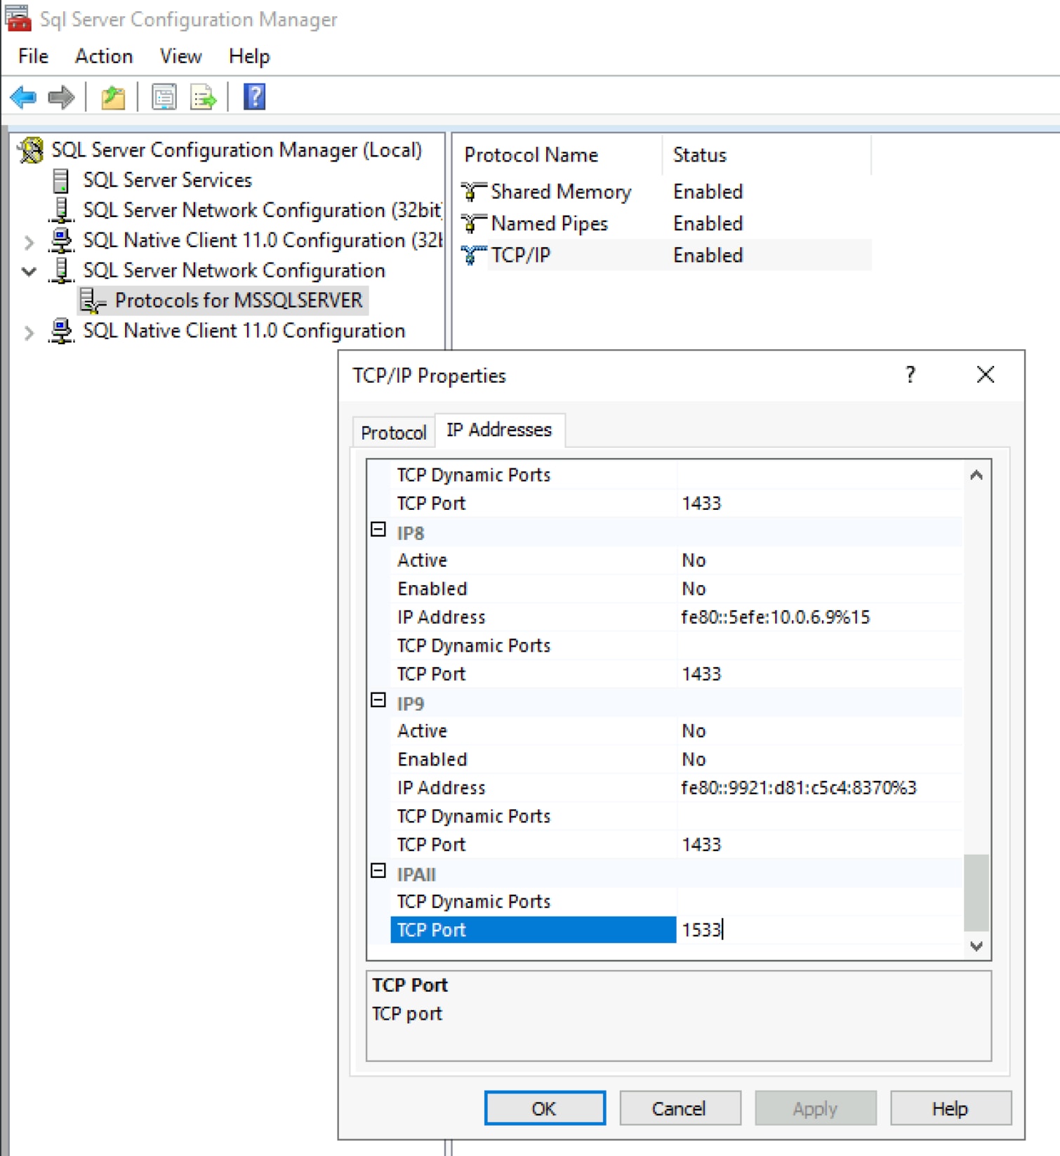Viewport: 1060px width, 1156px height.
Task: Collapse the IP8 section
Action: click(378, 530)
